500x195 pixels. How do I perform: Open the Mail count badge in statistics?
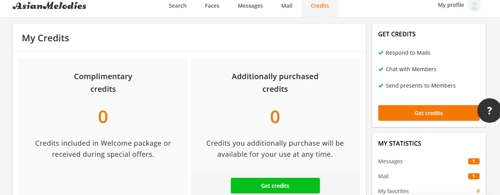click(474, 176)
